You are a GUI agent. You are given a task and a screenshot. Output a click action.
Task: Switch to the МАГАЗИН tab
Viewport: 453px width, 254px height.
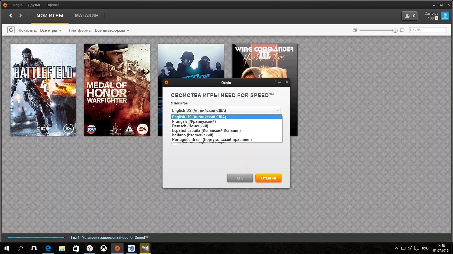tap(87, 16)
